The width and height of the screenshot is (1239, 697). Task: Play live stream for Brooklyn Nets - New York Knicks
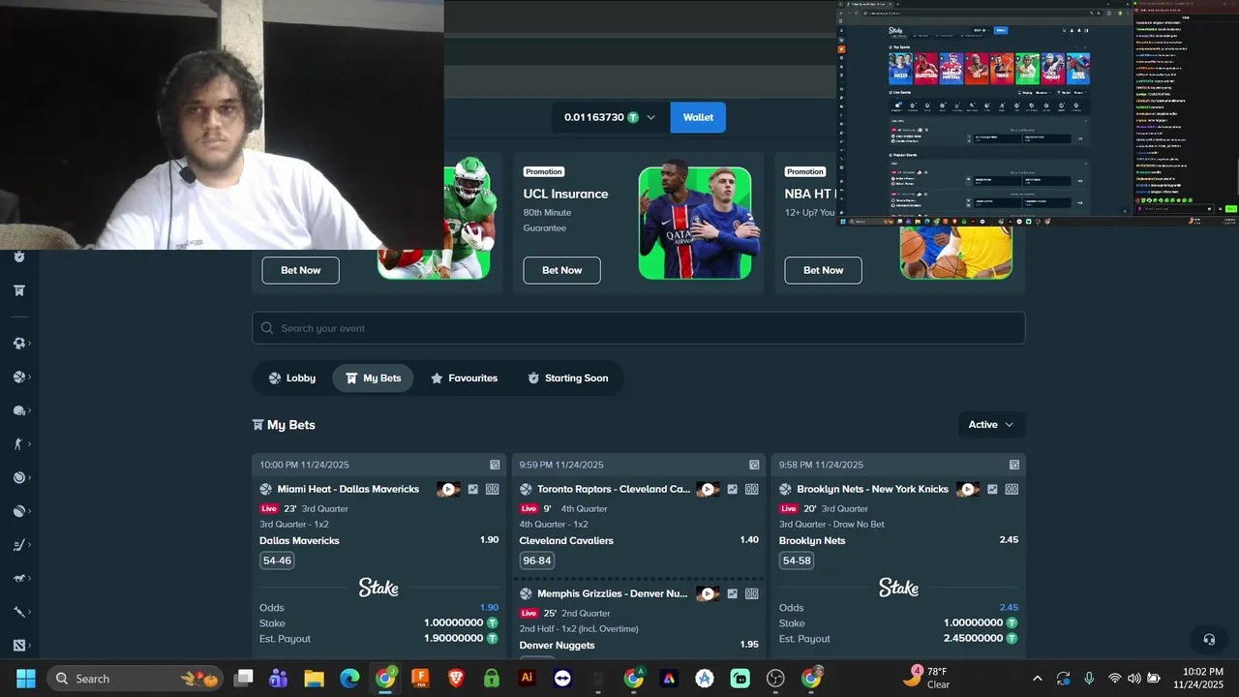[x=967, y=490]
